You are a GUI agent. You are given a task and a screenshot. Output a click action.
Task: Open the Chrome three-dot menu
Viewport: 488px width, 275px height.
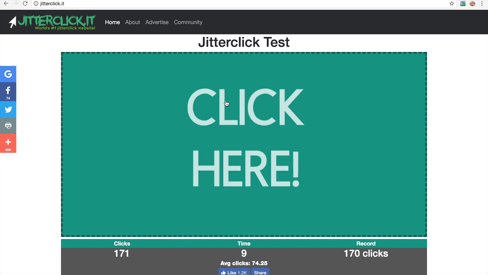coord(482,3)
